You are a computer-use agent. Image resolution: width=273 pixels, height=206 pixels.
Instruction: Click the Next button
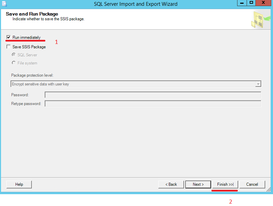click(x=198, y=184)
